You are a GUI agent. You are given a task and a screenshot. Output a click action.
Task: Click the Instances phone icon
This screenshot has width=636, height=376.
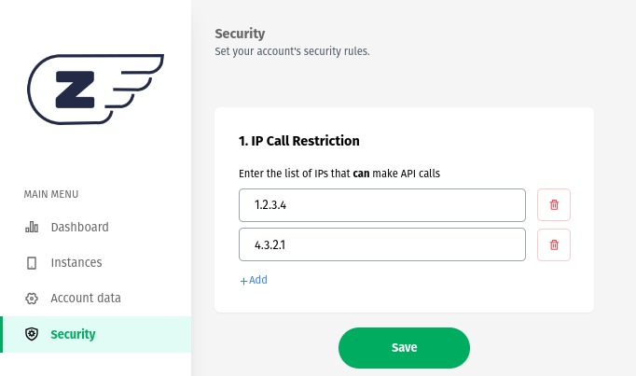click(32, 263)
